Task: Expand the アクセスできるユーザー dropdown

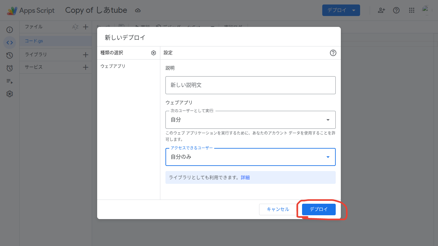Action: 250,157
